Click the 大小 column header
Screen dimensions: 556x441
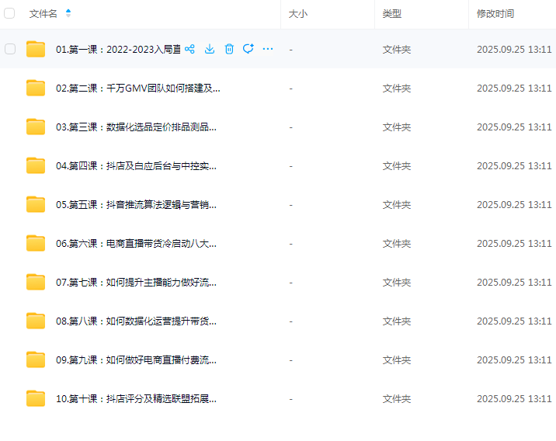pos(298,14)
